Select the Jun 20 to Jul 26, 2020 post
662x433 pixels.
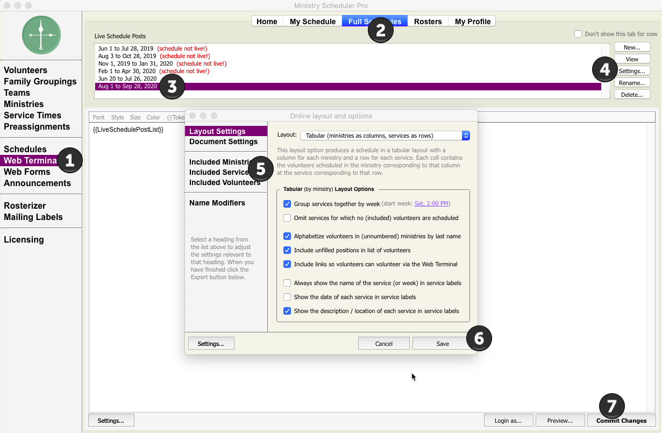[126, 79]
